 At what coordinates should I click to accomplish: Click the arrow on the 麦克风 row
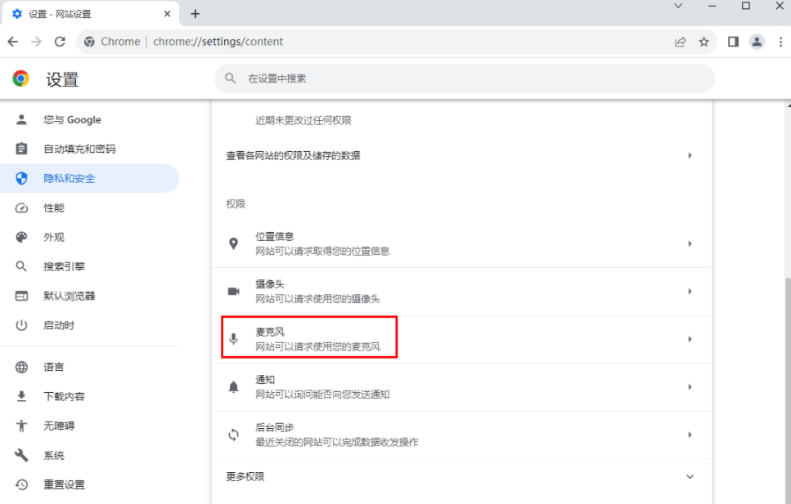(x=690, y=339)
